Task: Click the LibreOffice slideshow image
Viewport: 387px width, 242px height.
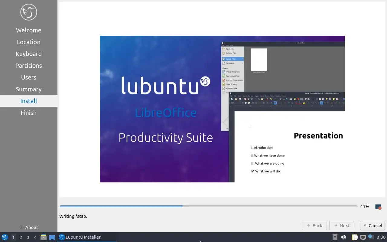Action: (x=222, y=109)
